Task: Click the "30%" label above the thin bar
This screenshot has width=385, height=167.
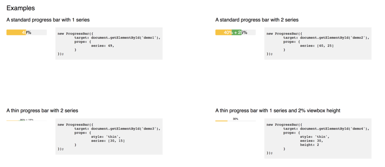Action: pyautogui.click(x=236, y=119)
